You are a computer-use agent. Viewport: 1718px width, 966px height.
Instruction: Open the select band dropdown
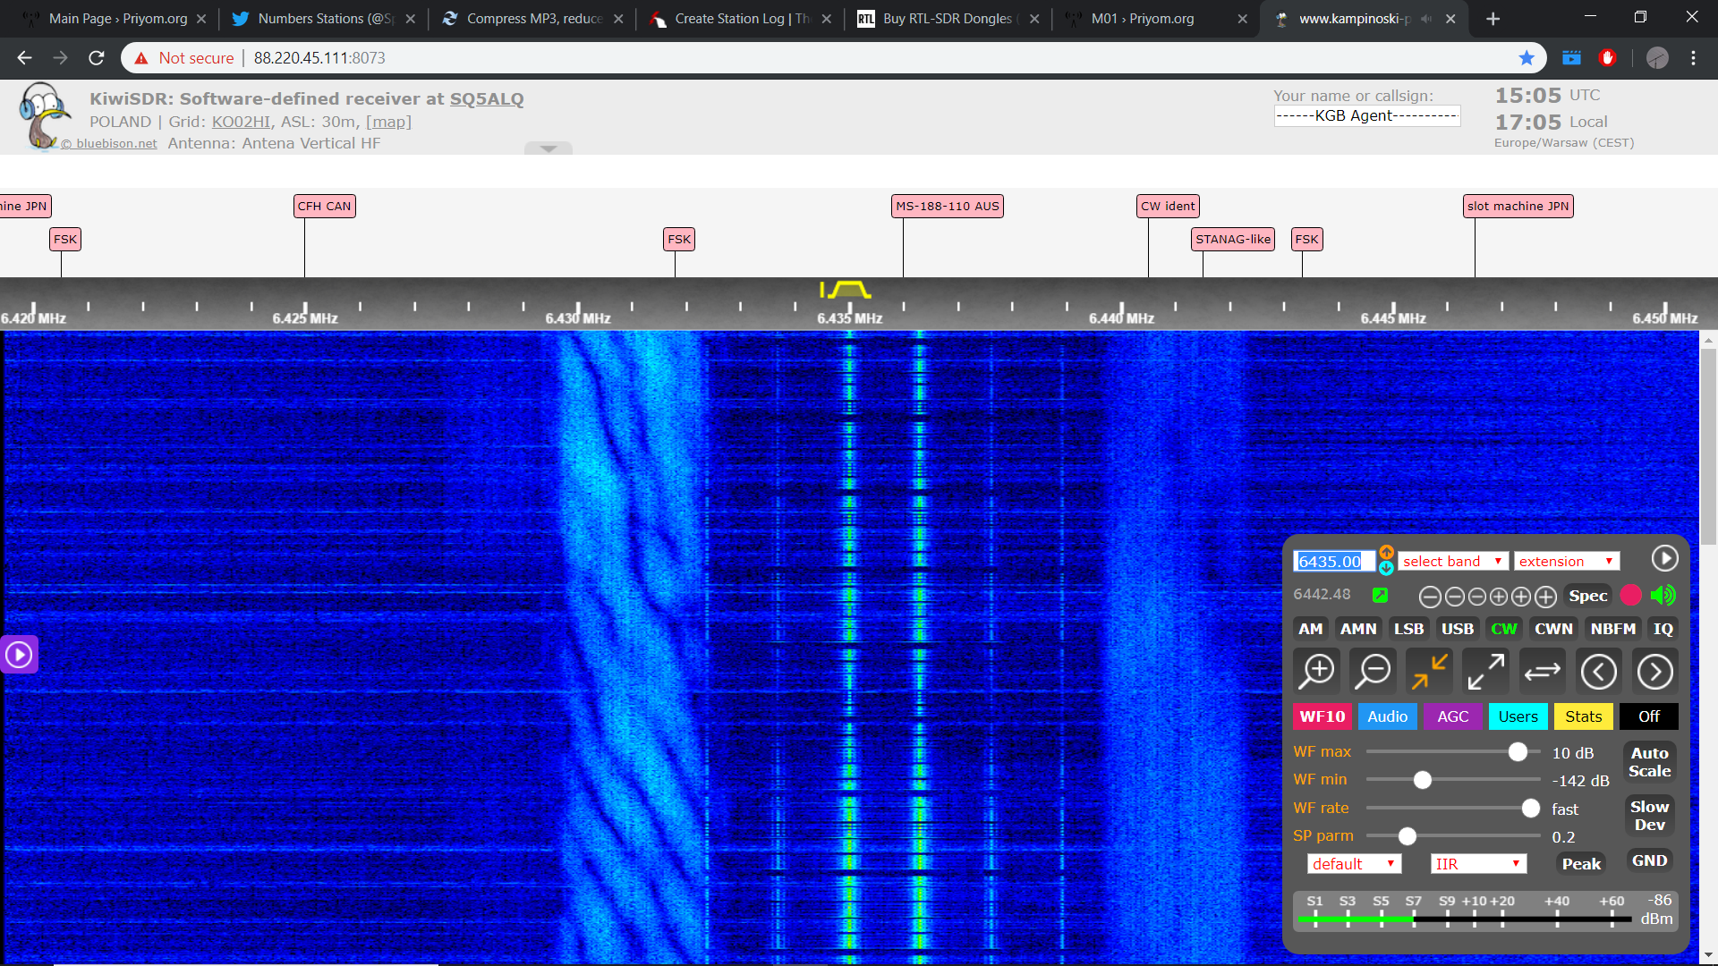(1451, 562)
